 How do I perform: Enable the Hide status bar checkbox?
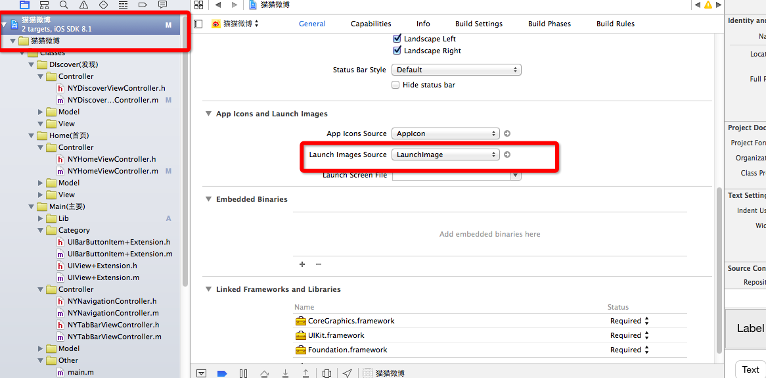pyautogui.click(x=395, y=85)
